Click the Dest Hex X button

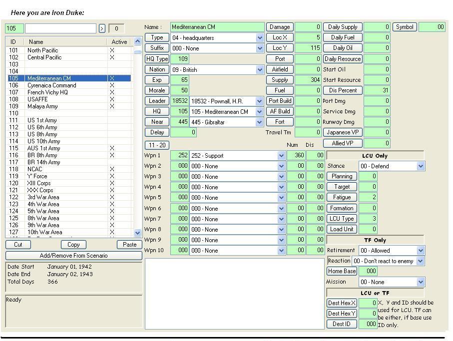point(342,303)
